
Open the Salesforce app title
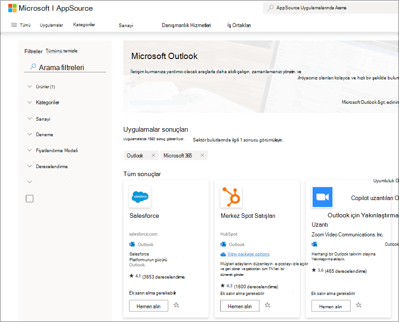coord(144,216)
